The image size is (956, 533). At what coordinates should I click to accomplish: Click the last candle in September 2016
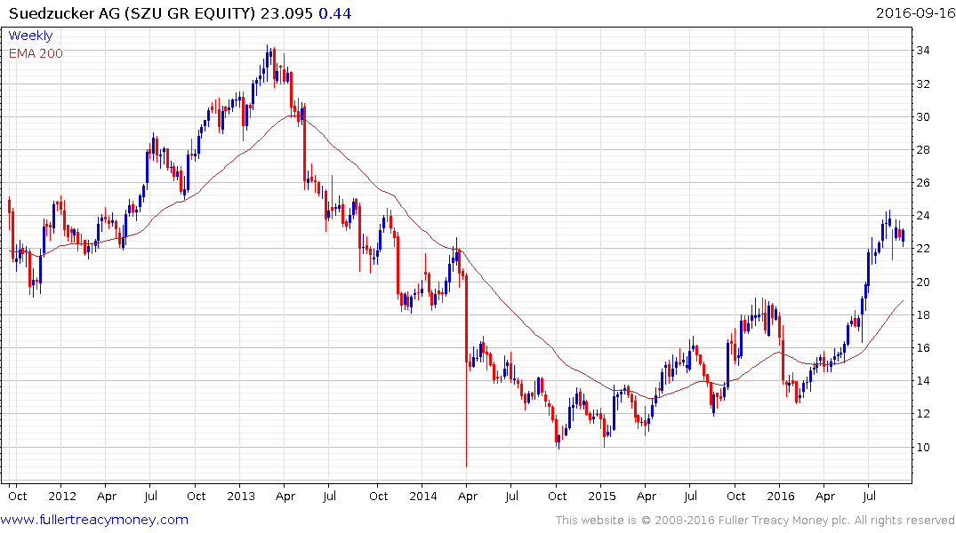903,236
